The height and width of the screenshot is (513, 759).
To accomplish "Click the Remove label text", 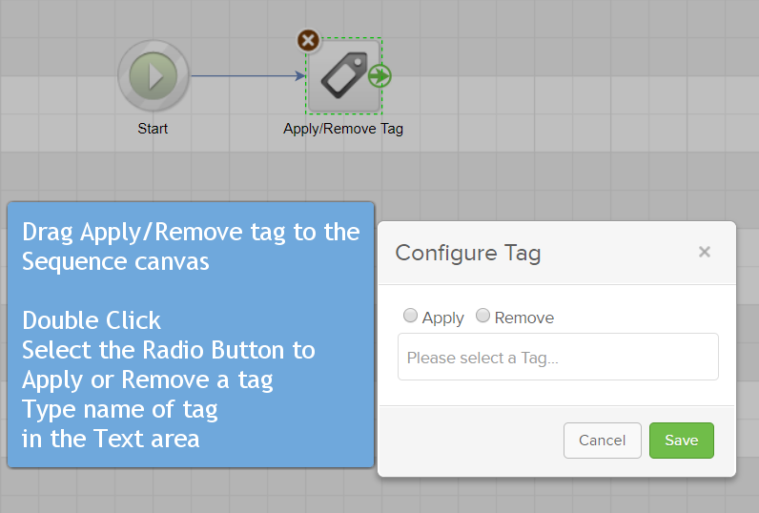I will pos(524,318).
